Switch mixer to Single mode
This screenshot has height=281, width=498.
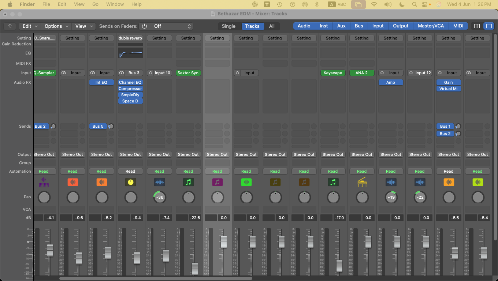[x=228, y=26]
